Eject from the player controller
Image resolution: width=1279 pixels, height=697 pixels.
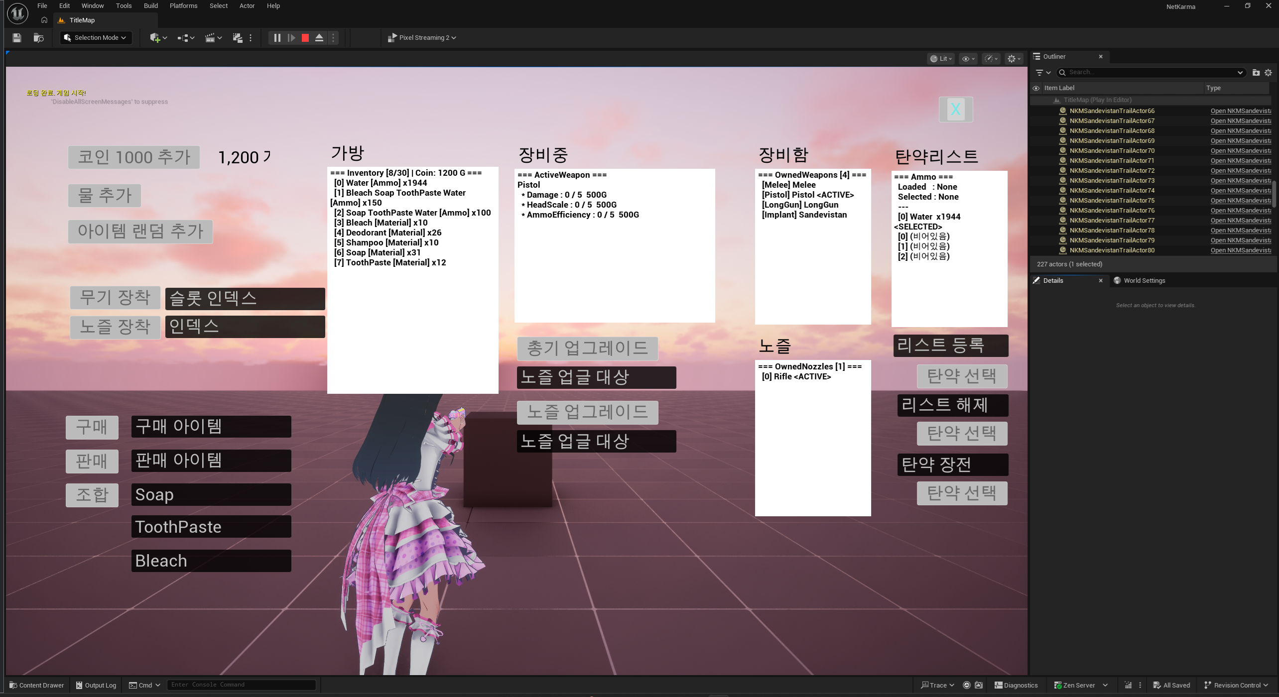pos(319,38)
